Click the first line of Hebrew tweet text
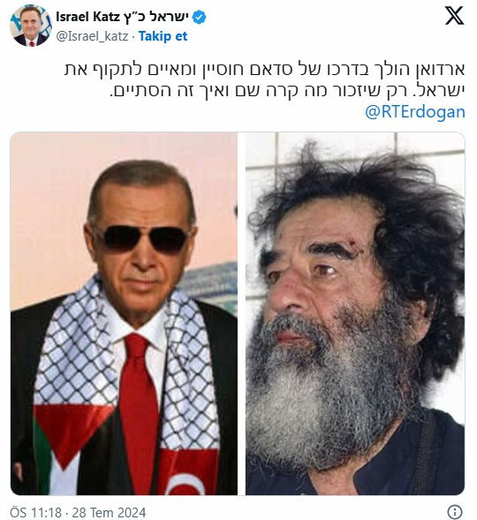Image resolution: width=477 pixels, height=520 pixels. pos(264,70)
